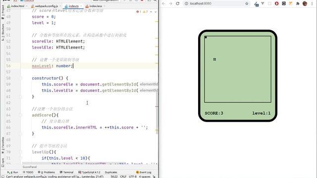Reload the localhost page
This screenshot has height=178, width=317.
(177, 3)
